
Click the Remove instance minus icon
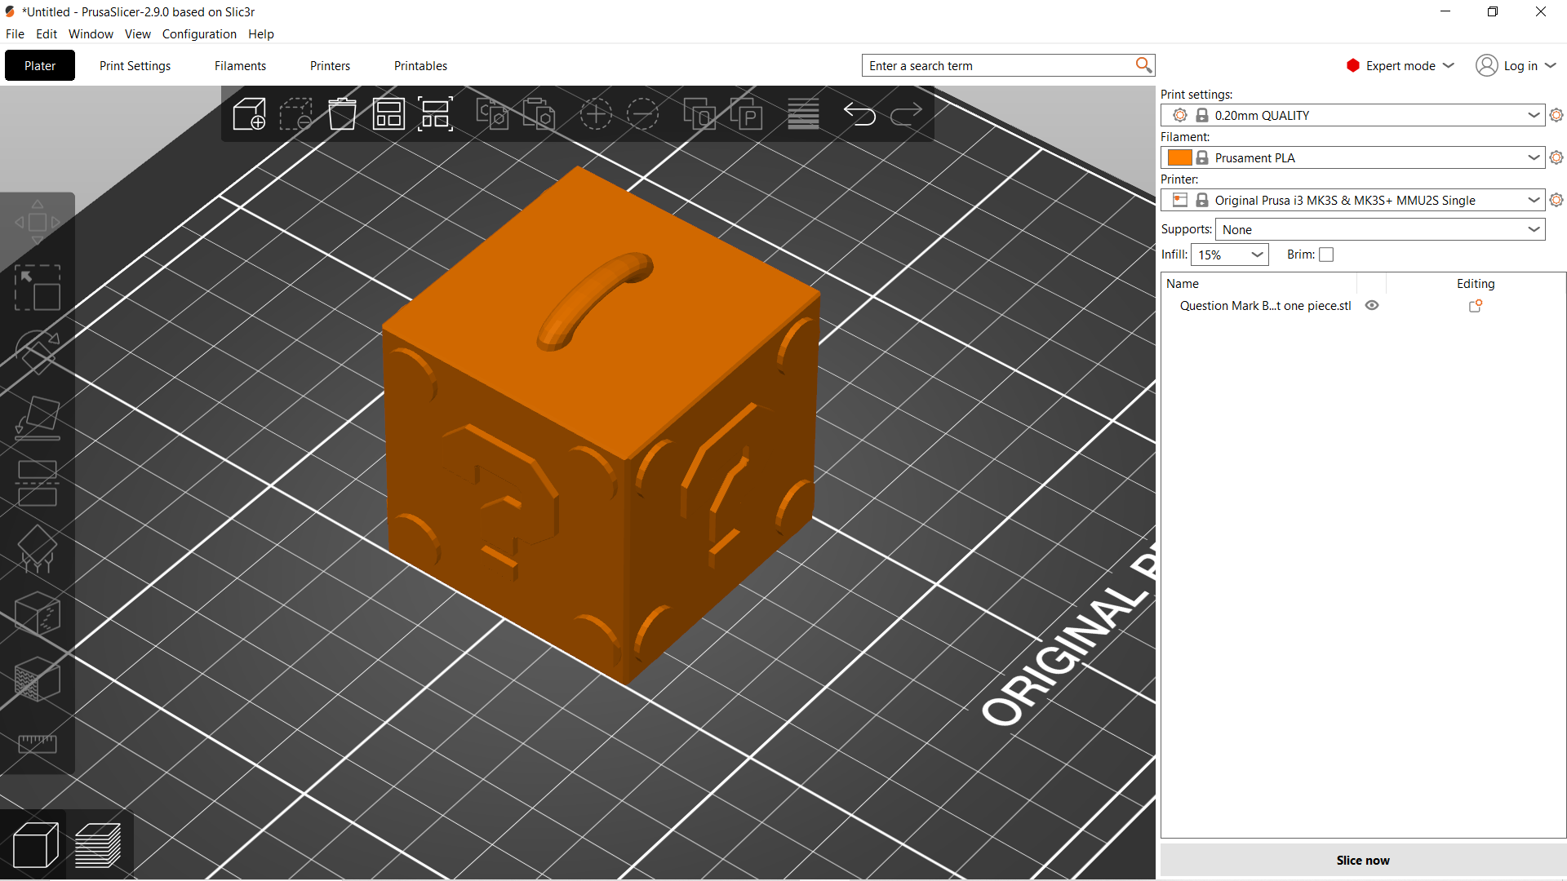tap(642, 114)
